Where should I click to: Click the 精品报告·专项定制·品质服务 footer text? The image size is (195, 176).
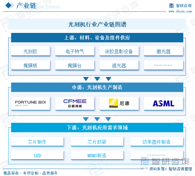coord(30,173)
